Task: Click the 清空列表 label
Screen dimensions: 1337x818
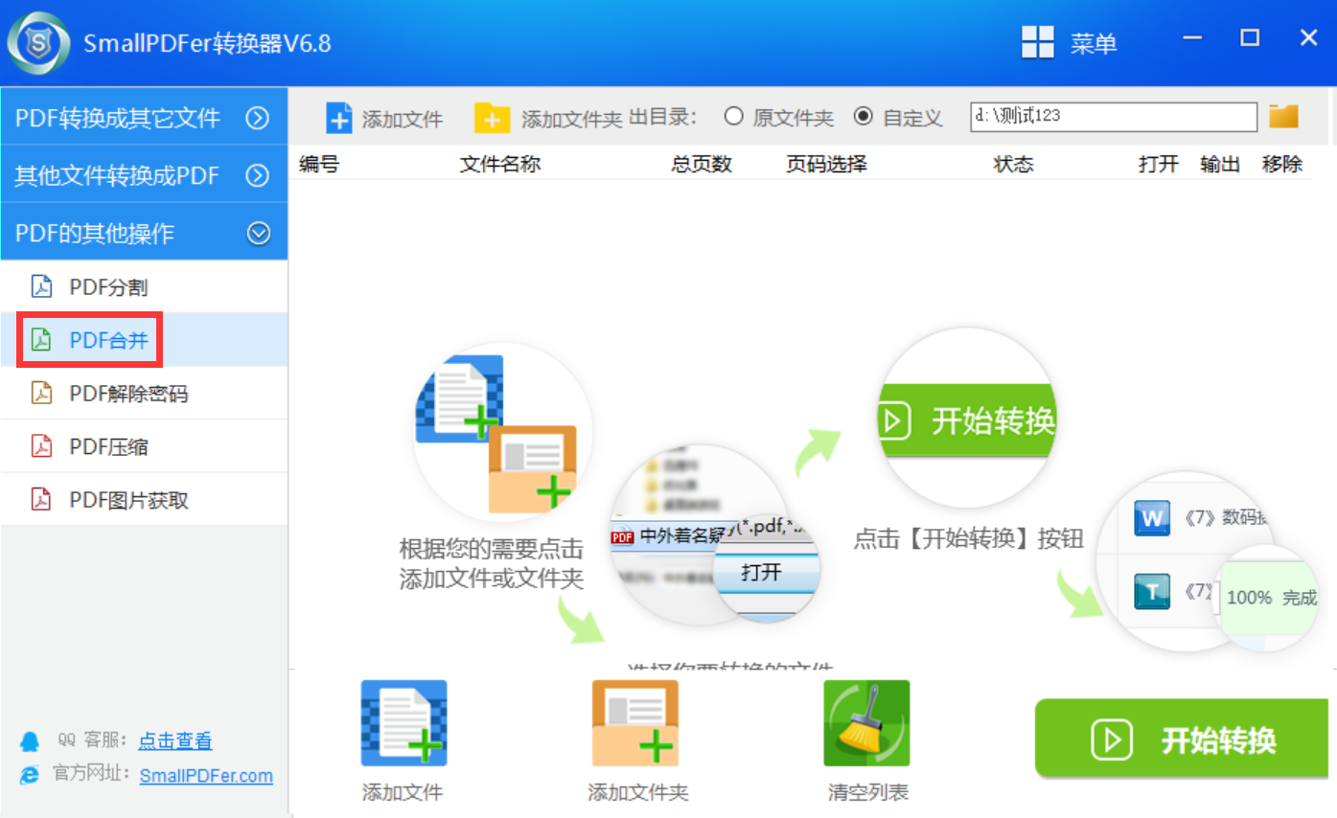Action: point(868,792)
